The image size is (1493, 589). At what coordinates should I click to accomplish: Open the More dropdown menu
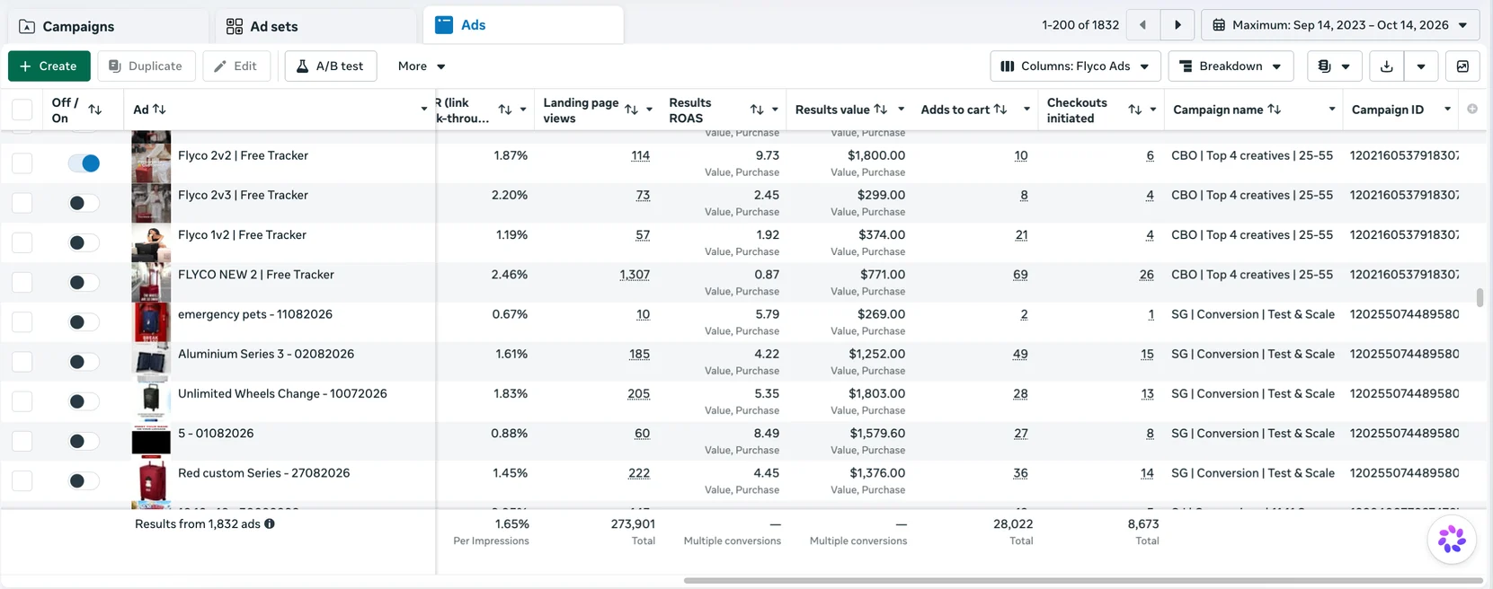tap(422, 66)
